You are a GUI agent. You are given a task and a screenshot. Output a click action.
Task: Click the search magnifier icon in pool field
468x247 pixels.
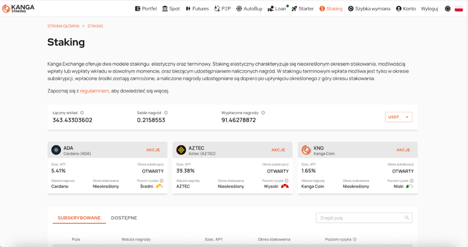tap(407, 218)
